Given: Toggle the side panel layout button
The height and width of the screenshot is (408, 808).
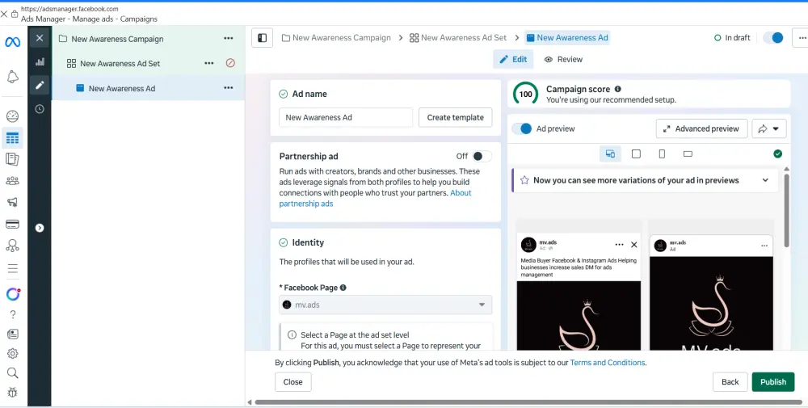Looking at the screenshot, I should click(x=263, y=38).
